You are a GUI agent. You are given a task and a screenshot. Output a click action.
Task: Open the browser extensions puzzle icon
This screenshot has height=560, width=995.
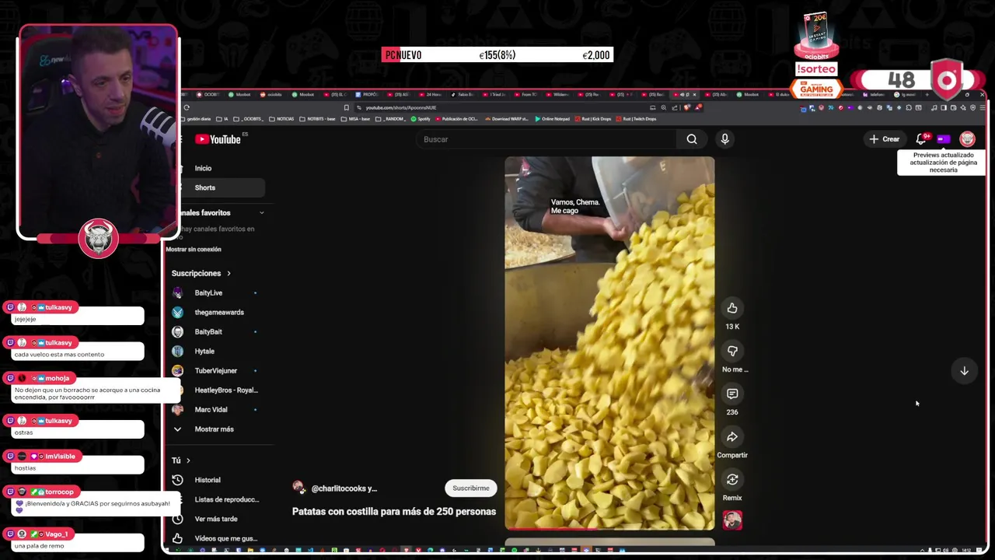[x=909, y=107]
